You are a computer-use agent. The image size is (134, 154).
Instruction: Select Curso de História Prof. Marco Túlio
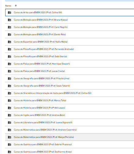(x=69, y=101)
